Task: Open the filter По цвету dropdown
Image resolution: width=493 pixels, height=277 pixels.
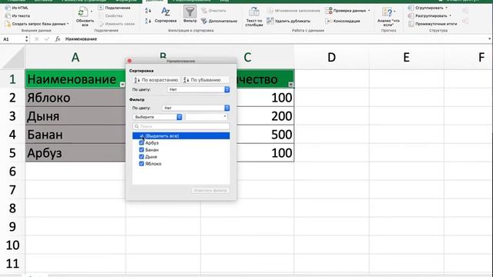Action: (x=196, y=108)
